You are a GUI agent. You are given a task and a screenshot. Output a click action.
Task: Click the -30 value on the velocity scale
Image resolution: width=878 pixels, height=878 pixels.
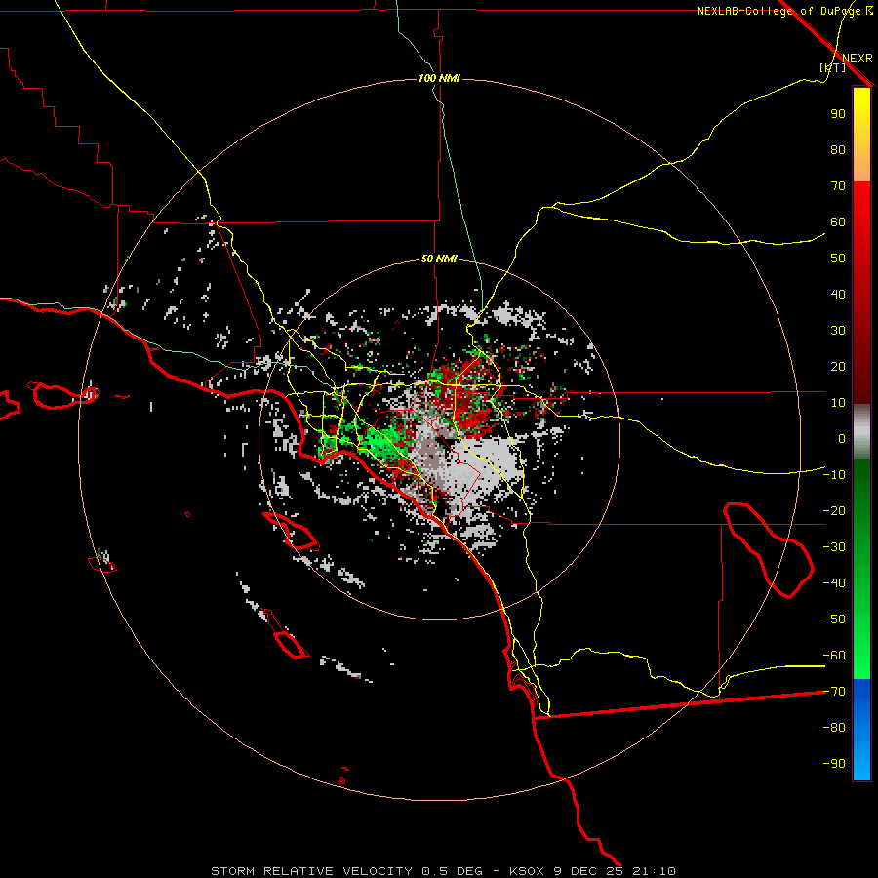(834, 547)
